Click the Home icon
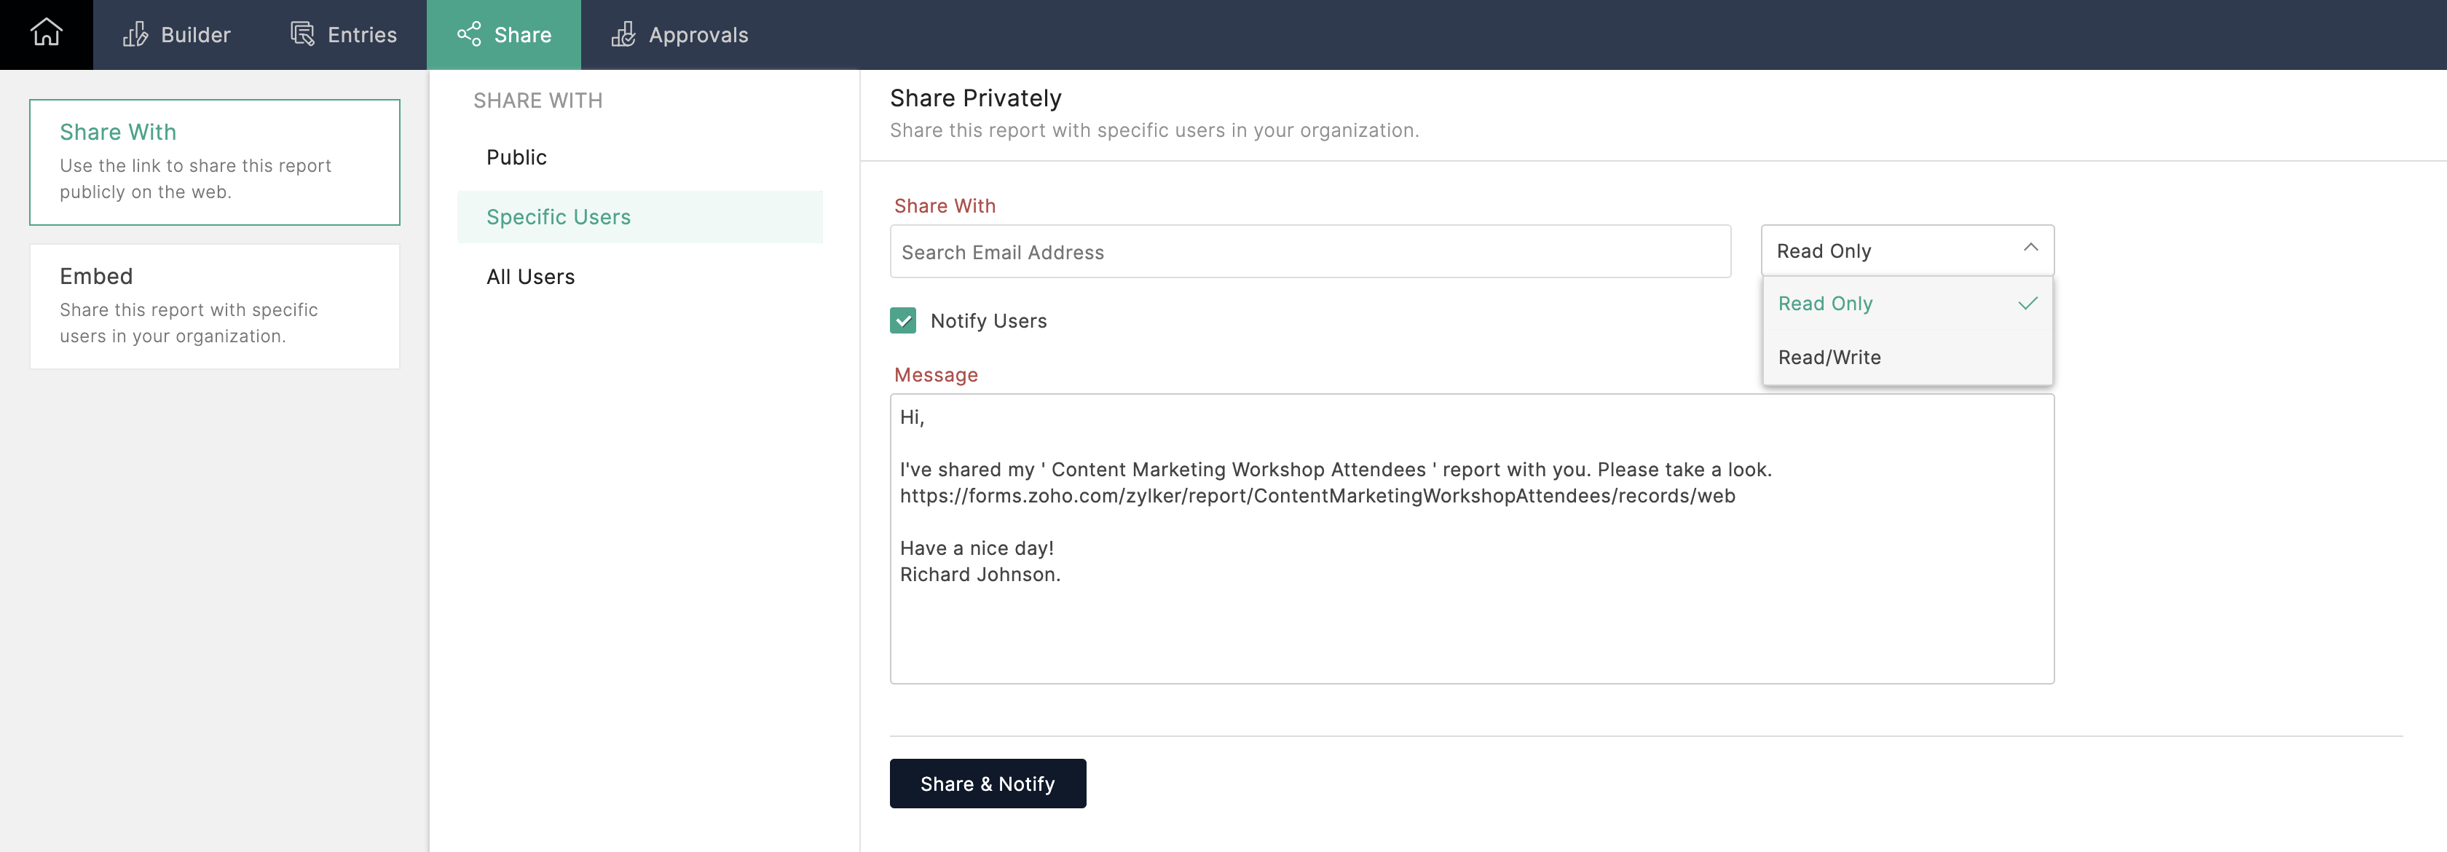This screenshot has width=2447, height=852. coord(46,33)
